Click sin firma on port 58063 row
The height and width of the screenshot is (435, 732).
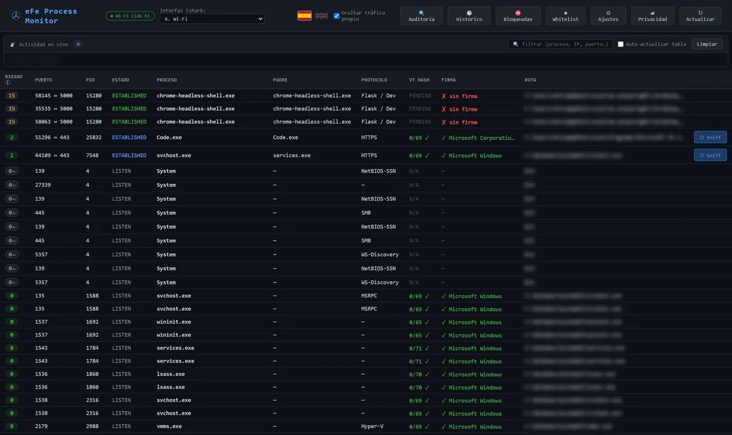tap(459, 122)
